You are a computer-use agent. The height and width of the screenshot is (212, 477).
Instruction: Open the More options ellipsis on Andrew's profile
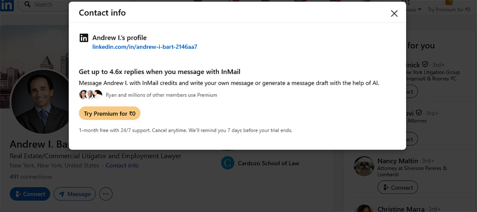106,194
